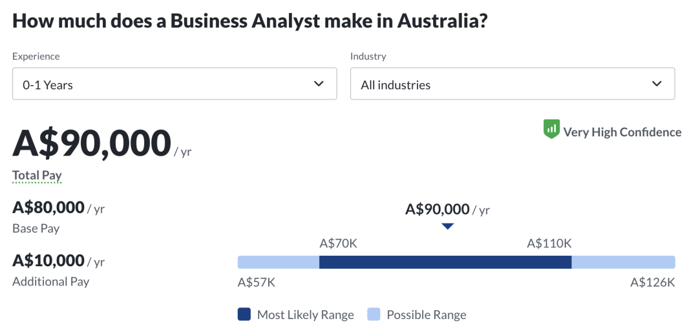Click the Very High Confidence text
This screenshot has height=332, width=698.
click(622, 132)
